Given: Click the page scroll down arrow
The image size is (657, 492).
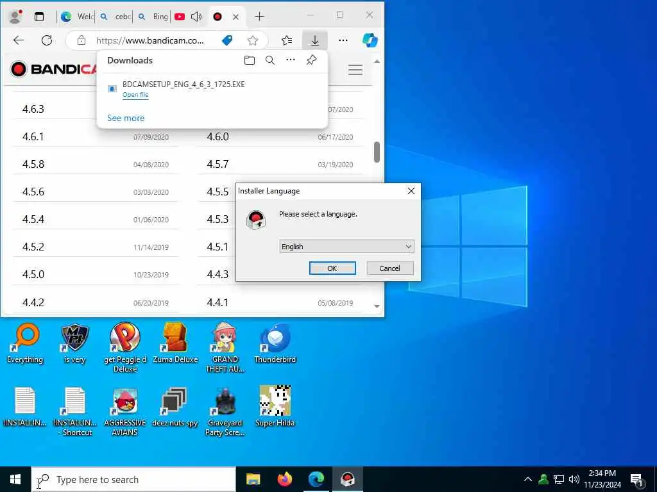Looking at the screenshot, I should [377, 306].
